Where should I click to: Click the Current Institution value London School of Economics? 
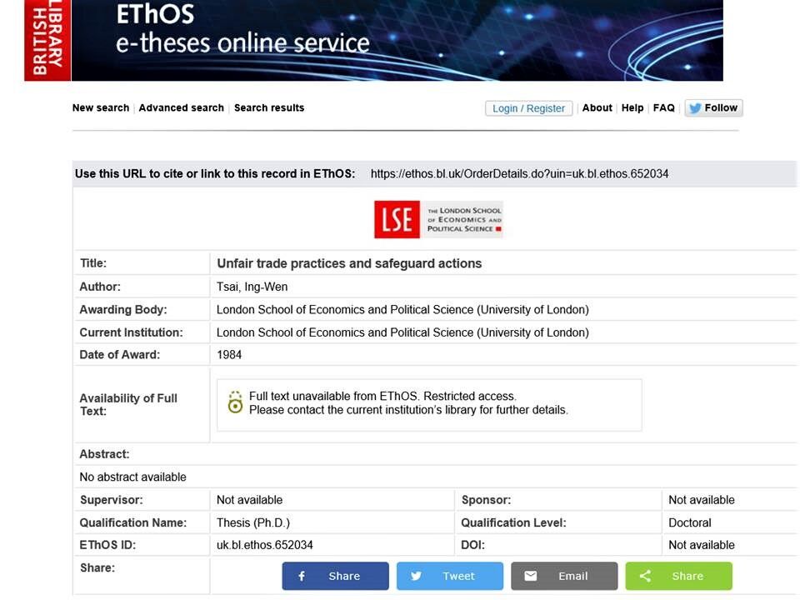(402, 332)
